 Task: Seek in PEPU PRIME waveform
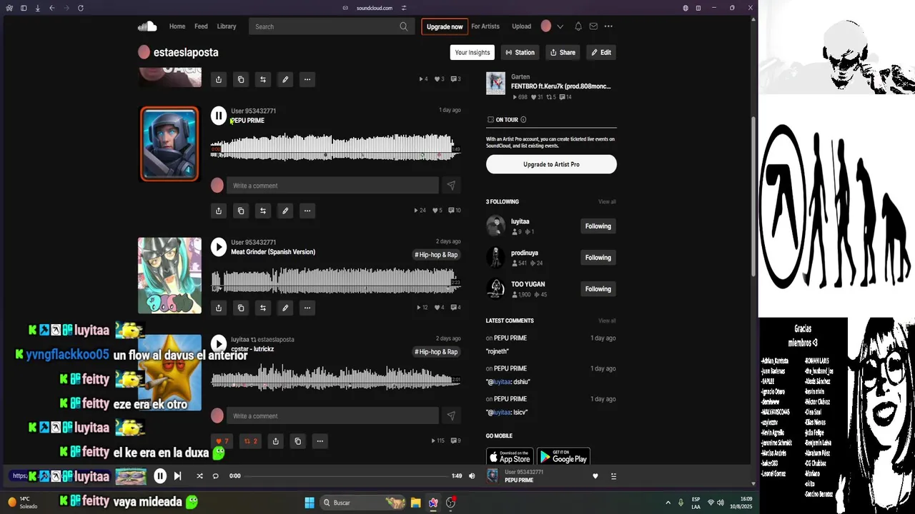tap(335, 147)
